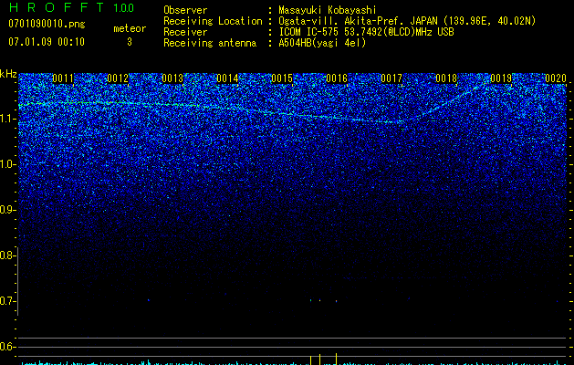Click the meteor count label

[x=130, y=28]
